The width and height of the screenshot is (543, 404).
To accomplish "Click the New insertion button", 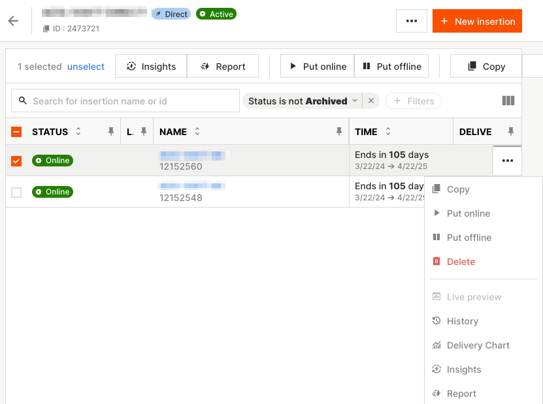I will click(477, 21).
